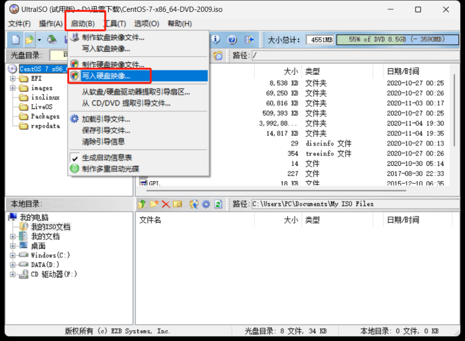The height and width of the screenshot is (341, 465).
Task: Click the 我的ISO文档 folder icon
Action: pos(24,227)
